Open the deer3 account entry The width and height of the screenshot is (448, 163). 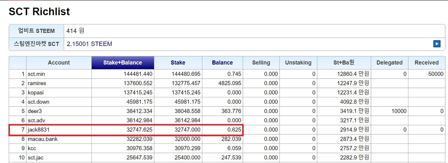(x=35, y=111)
